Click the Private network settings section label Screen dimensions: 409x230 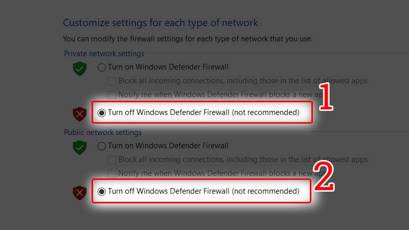pyautogui.click(x=104, y=54)
